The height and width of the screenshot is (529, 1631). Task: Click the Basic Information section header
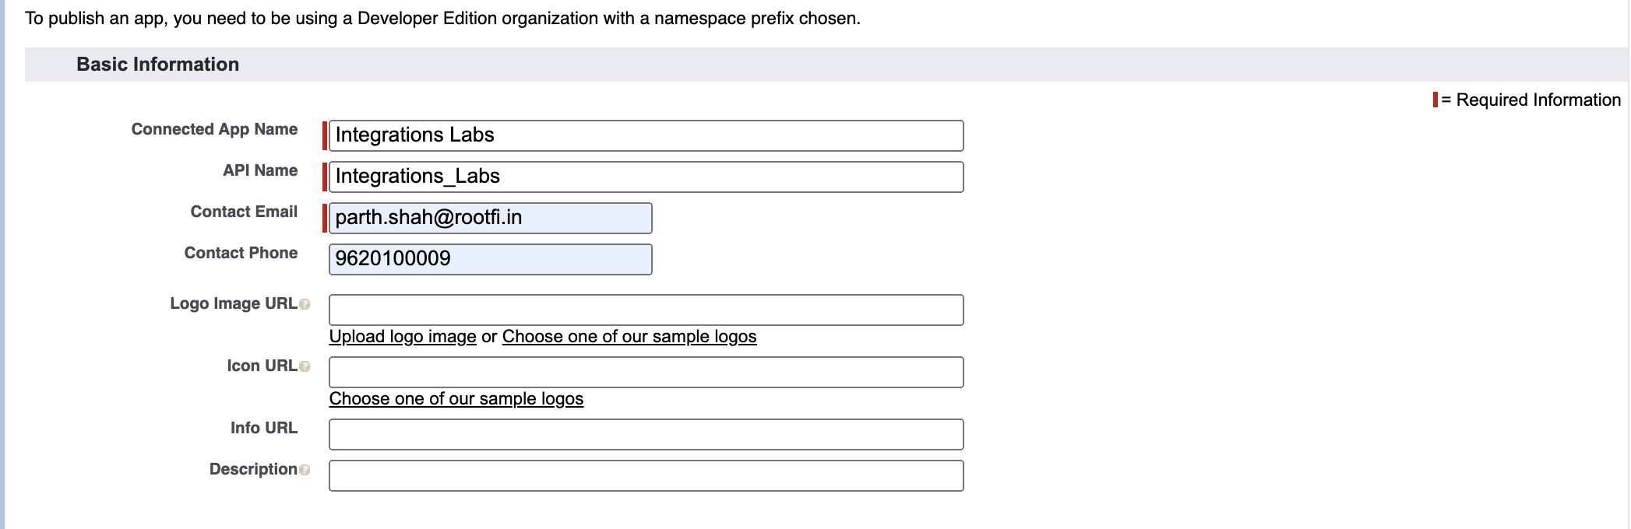pyautogui.click(x=157, y=65)
